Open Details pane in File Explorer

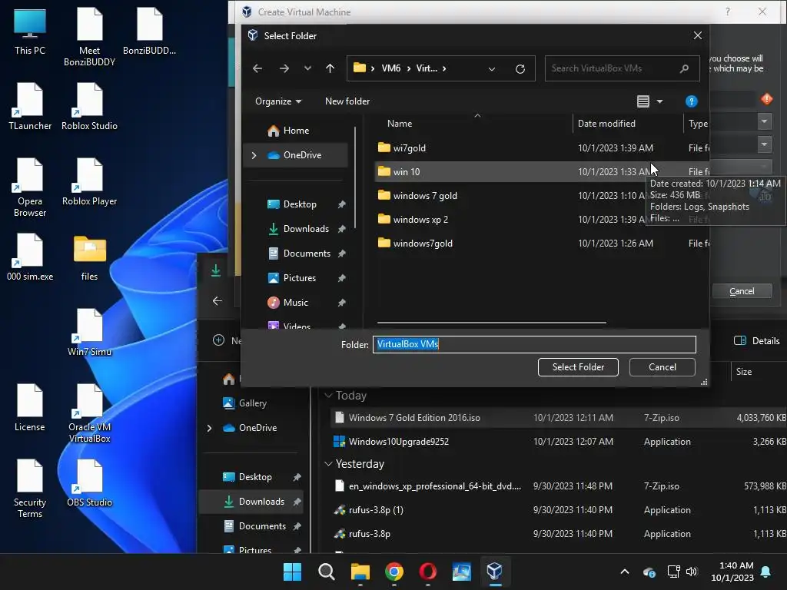(x=757, y=340)
